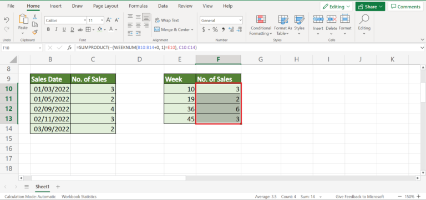Apply percent style format

215,29
